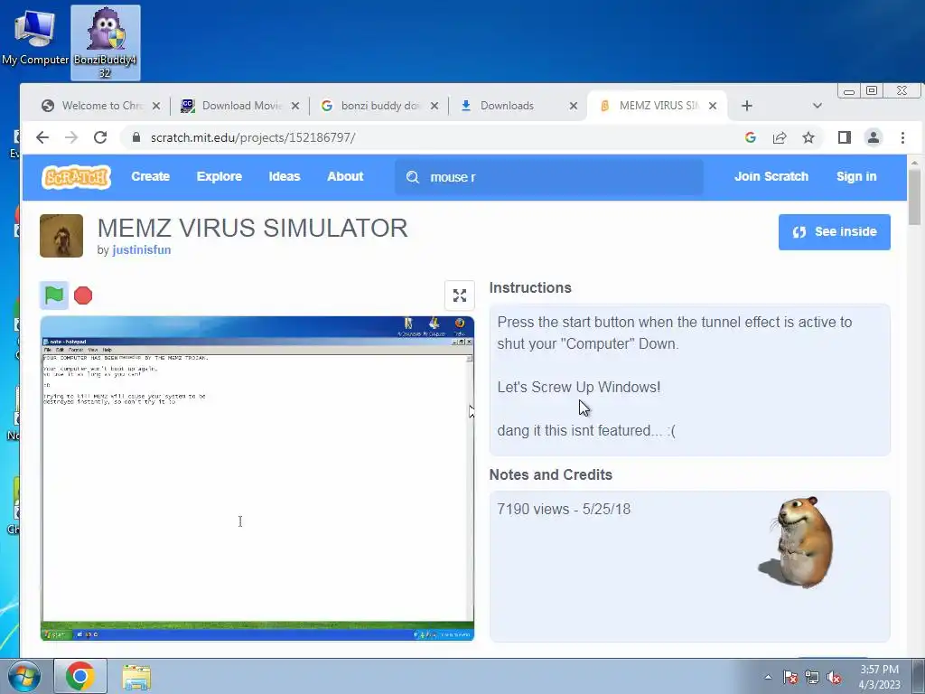925x694 pixels.
Task: Close the MEMZ VIRUS SIM tab
Action: 713,106
